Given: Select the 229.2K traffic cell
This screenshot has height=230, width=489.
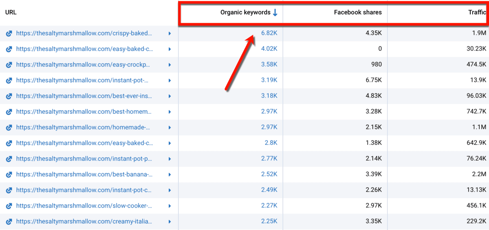Looking at the screenshot, I should coord(476,221).
